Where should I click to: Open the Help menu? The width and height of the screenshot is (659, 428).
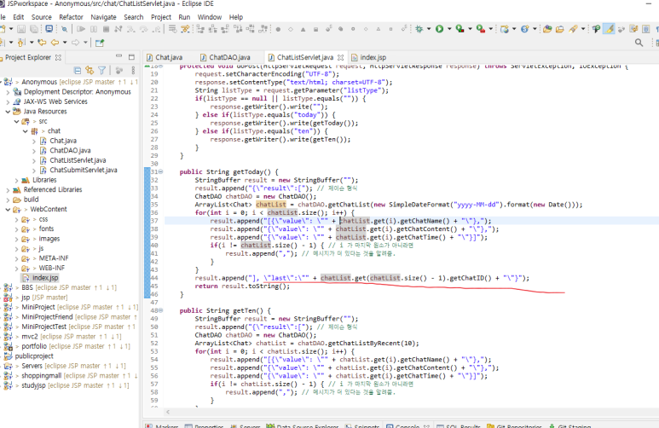236,17
